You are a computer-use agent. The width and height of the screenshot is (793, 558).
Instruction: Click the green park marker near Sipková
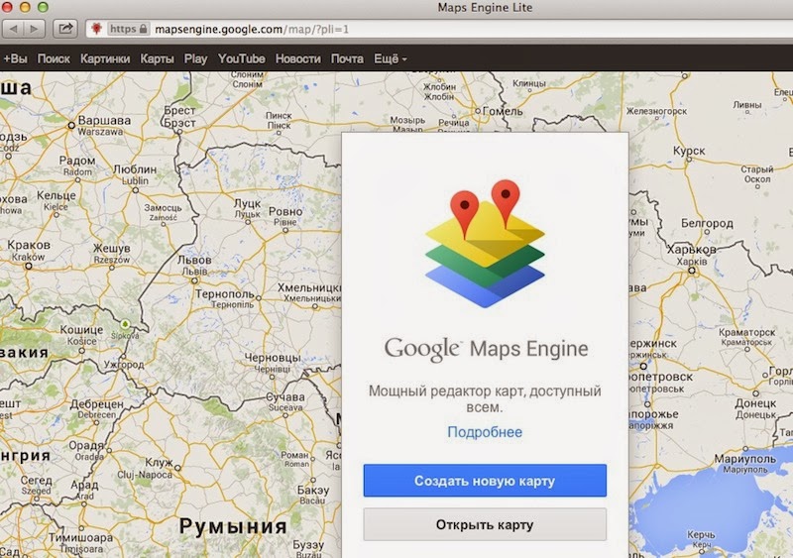(125, 324)
